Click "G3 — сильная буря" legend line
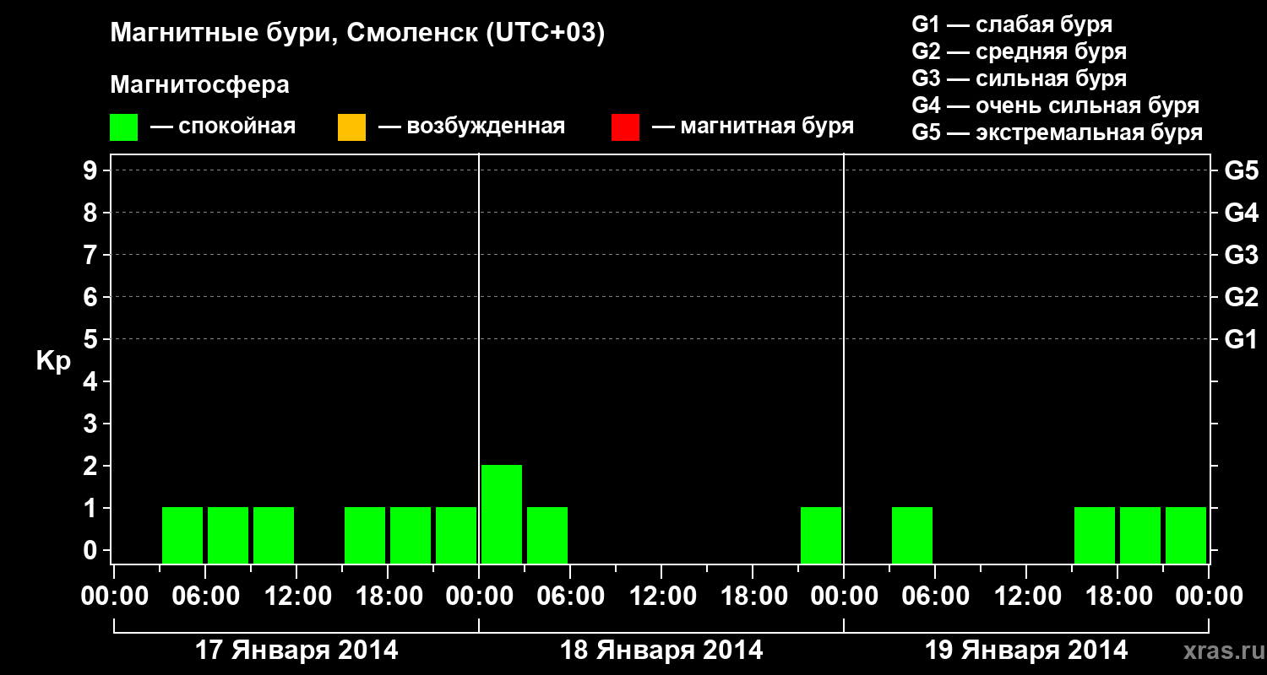 point(1020,78)
